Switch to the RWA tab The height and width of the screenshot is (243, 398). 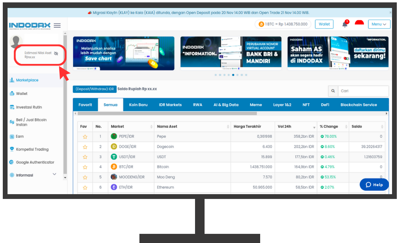coord(197,105)
